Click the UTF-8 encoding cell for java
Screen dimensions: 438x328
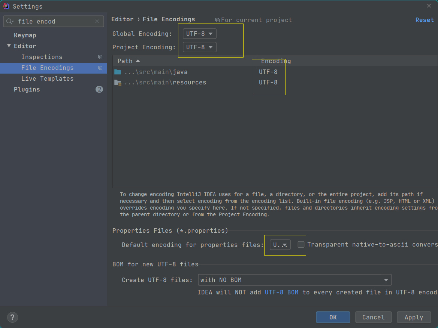268,72
